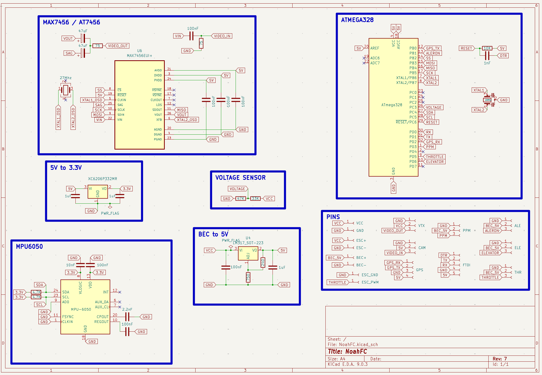Select the 47uF capacitor next to SAG label
The height and width of the screenshot is (375, 542).
83,53
